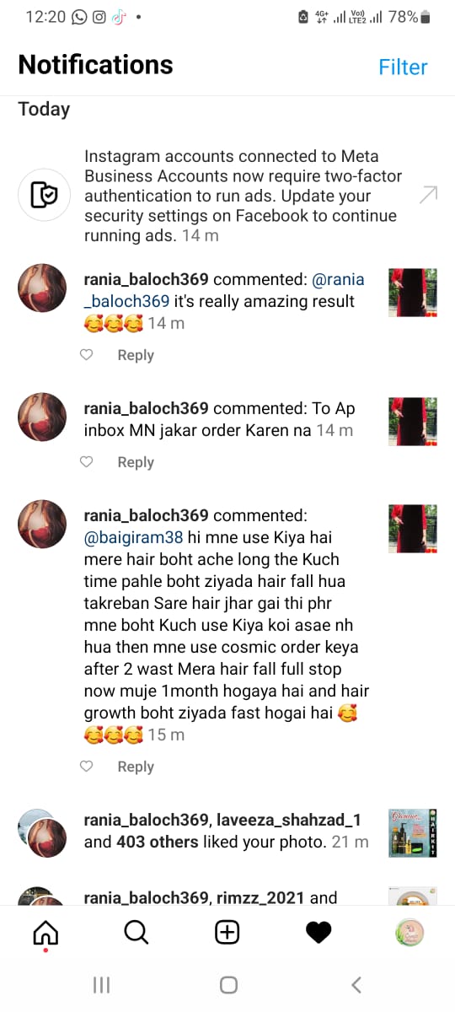Open Android recent apps button
The height and width of the screenshot is (1012, 455).
coord(101,984)
